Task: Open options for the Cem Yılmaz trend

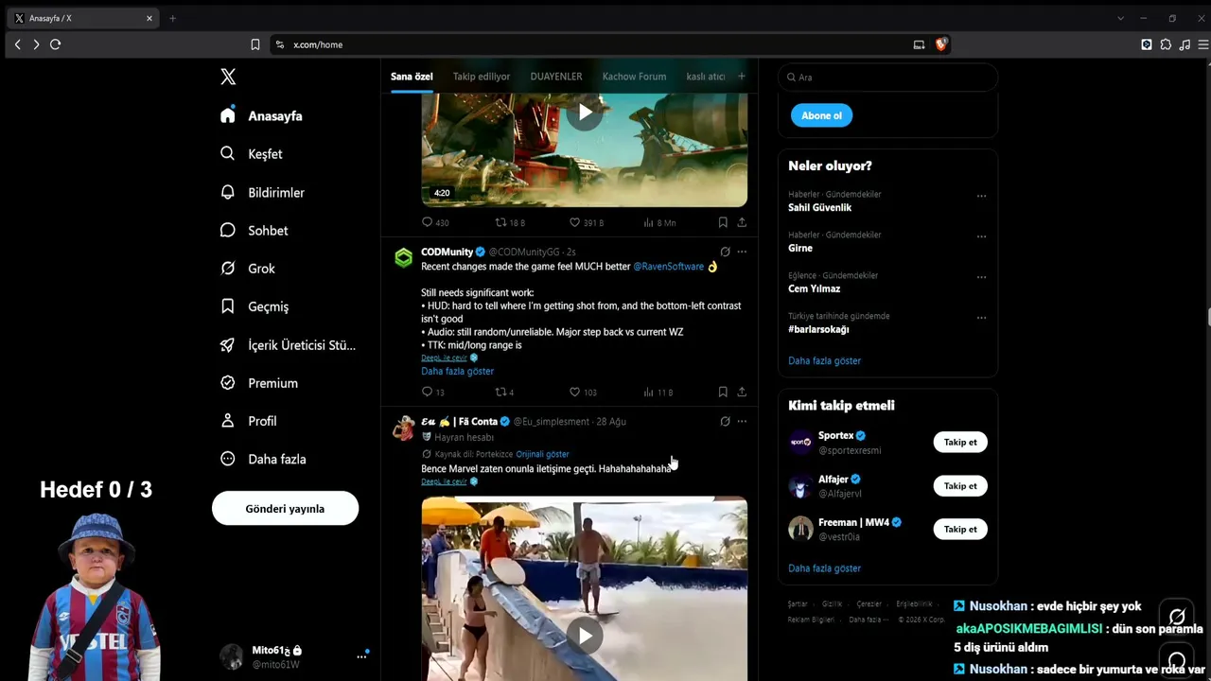Action: coord(981,277)
